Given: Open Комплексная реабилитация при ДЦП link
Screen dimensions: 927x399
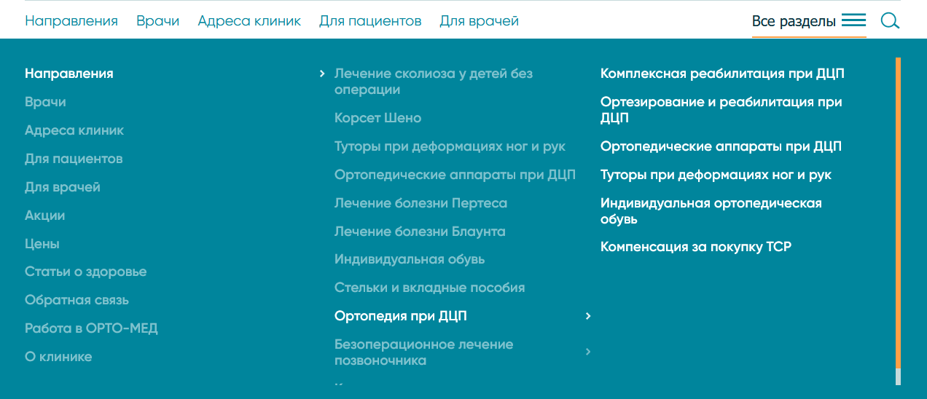Looking at the screenshot, I should (x=722, y=74).
